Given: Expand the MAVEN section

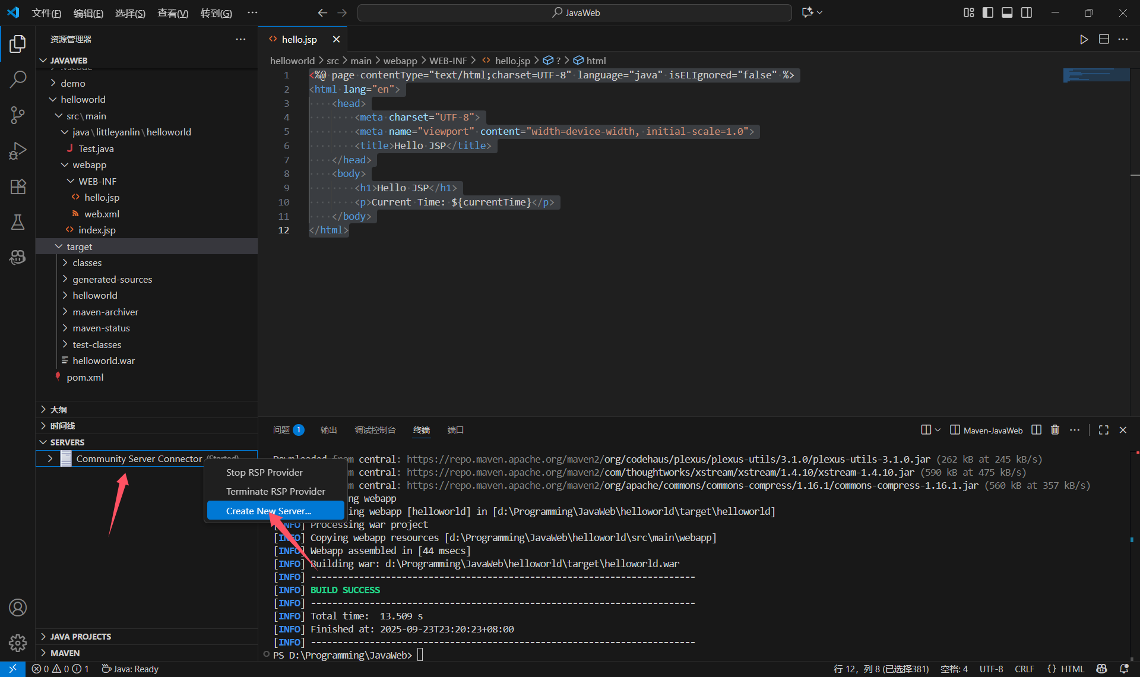Looking at the screenshot, I should (65, 653).
